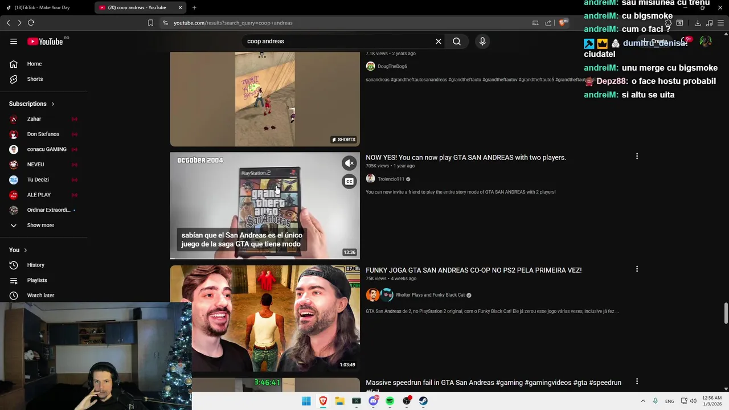Open Discord from the taskbar
This screenshot has width=729, height=410.
click(x=373, y=401)
